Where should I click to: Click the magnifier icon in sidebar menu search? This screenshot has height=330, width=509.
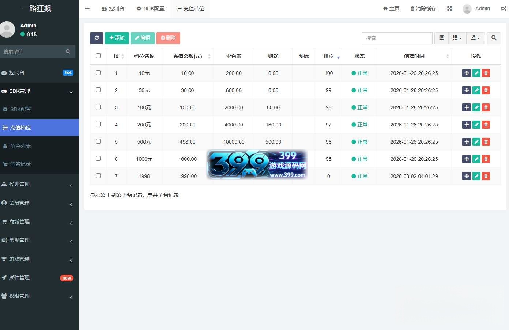(x=68, y=52)
